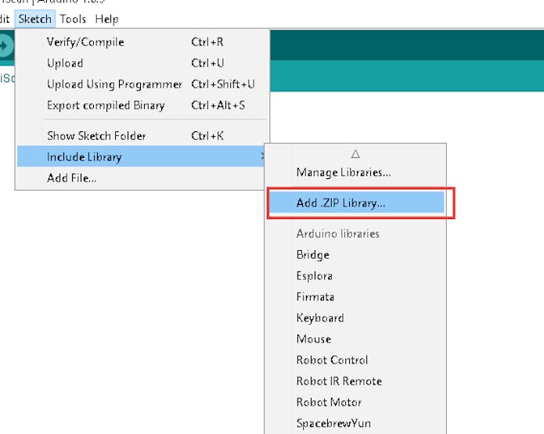Open the Tools menu
This screenshot has width=544, height=434.
coord(73,19)
